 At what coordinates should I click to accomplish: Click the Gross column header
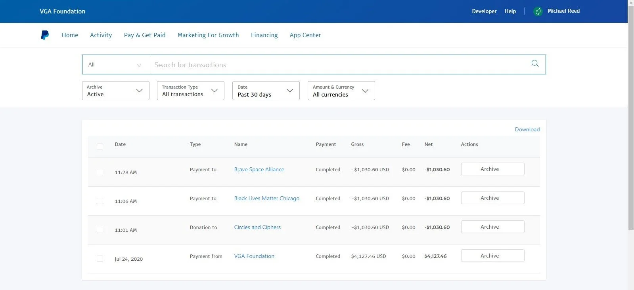pyautogui.click(x=357, y=144)
